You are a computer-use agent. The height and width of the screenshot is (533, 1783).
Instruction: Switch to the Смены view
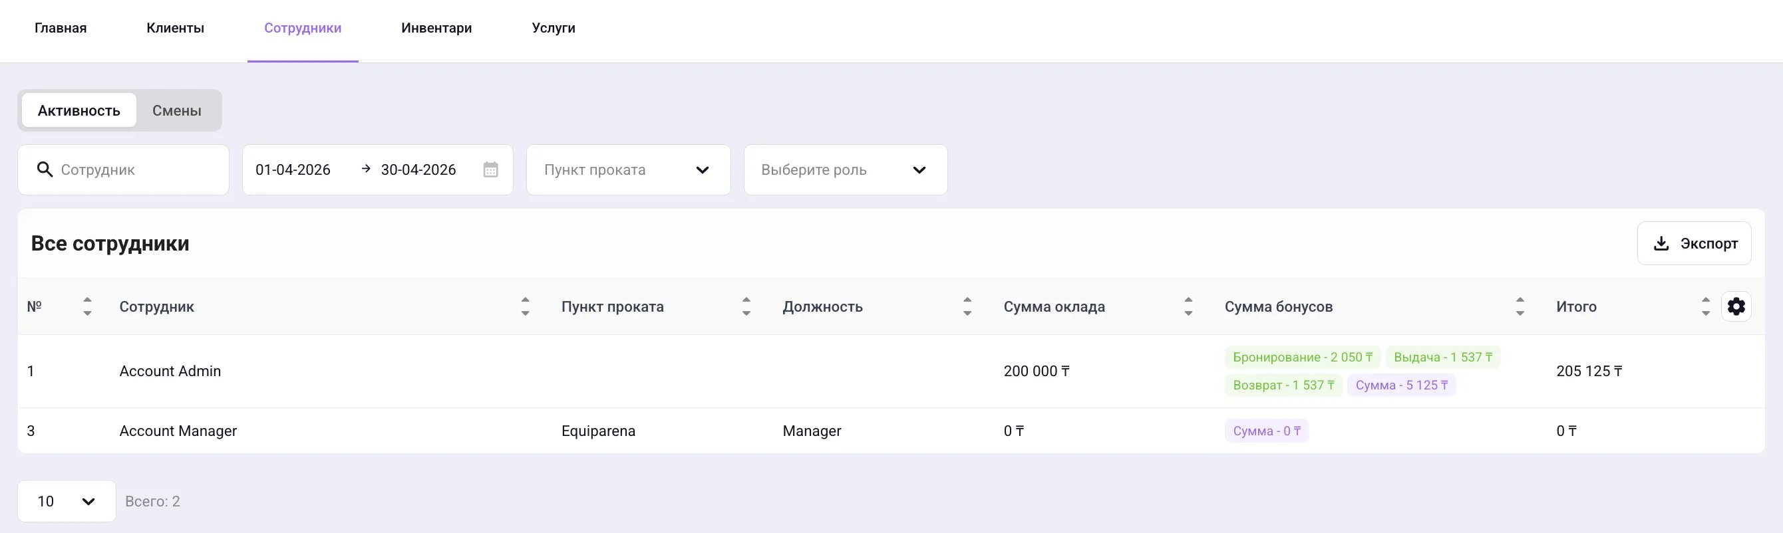coord(177,110)
